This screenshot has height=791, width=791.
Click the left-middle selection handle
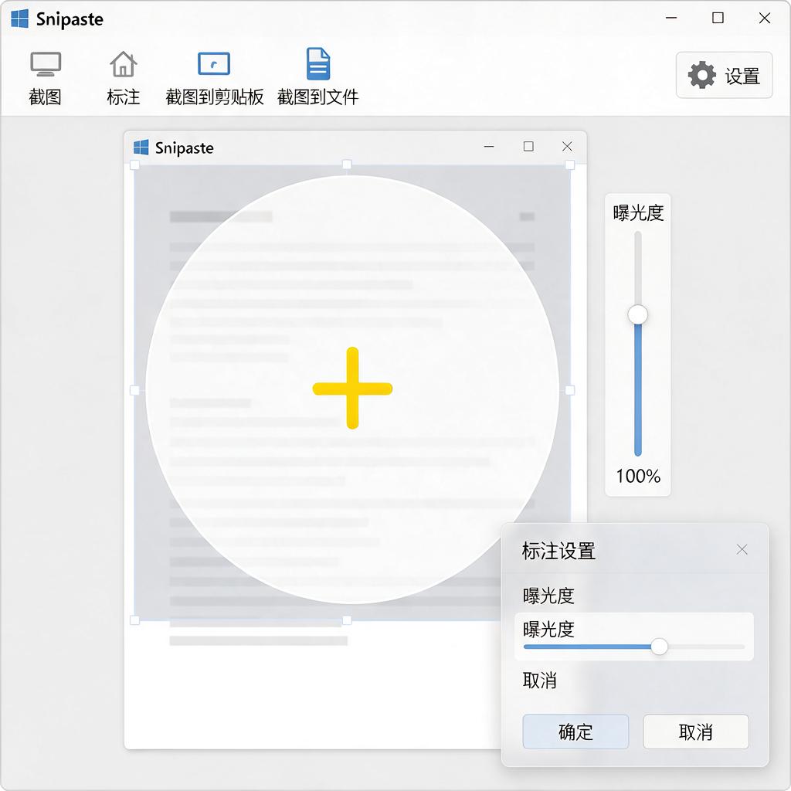tap(134, 390)
